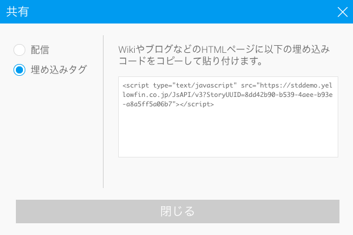Screen dimensions: 353x235
Task: Select the 配信 radio button
Action: [19, 51]
